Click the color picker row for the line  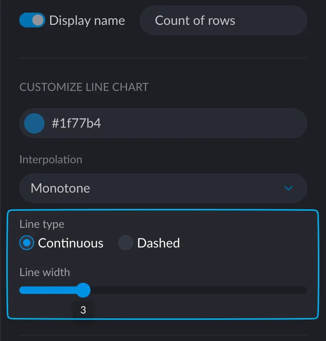[163, 123]
